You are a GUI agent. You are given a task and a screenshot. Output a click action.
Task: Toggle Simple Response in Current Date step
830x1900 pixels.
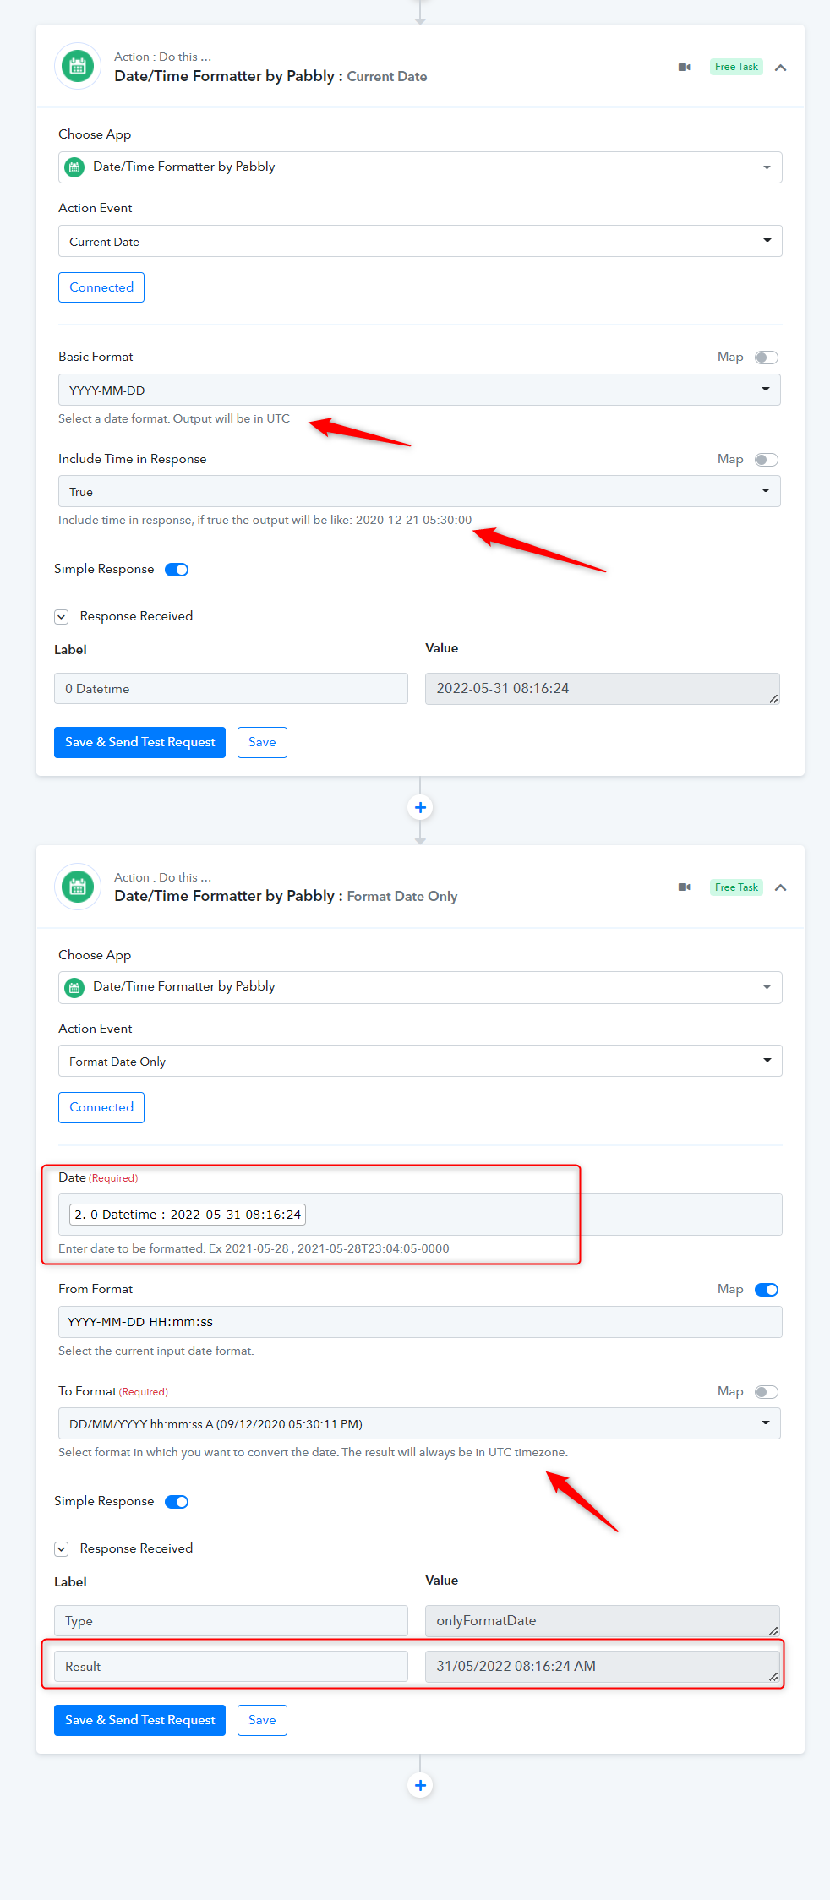pyautogui.click(x=177, y=570)
